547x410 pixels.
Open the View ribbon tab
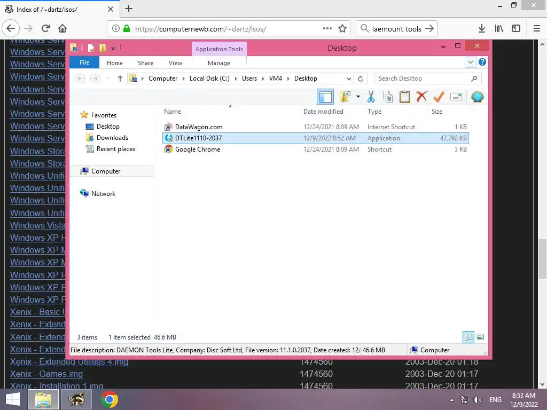click(x=175, y=63)
